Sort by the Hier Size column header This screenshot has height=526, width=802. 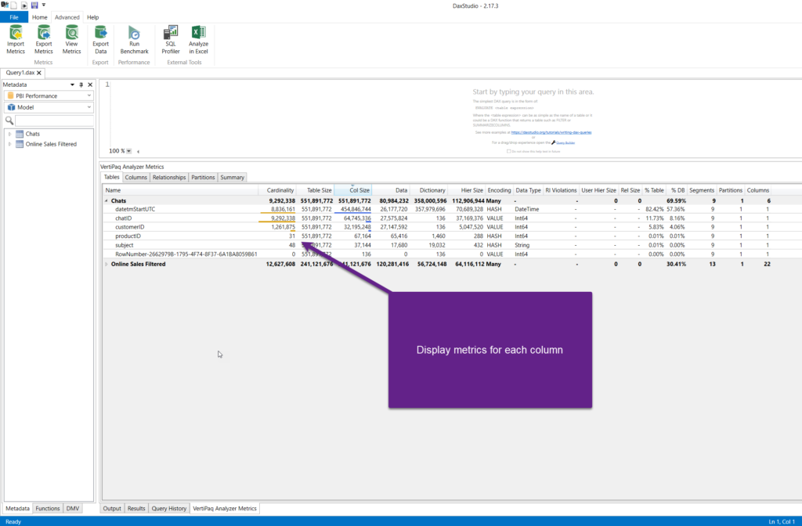pos(466,190)
